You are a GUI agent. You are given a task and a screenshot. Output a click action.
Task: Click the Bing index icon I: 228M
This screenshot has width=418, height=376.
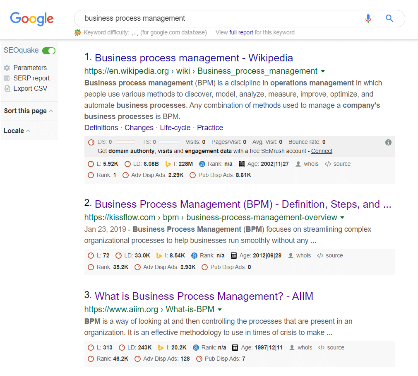click(168, 164)
